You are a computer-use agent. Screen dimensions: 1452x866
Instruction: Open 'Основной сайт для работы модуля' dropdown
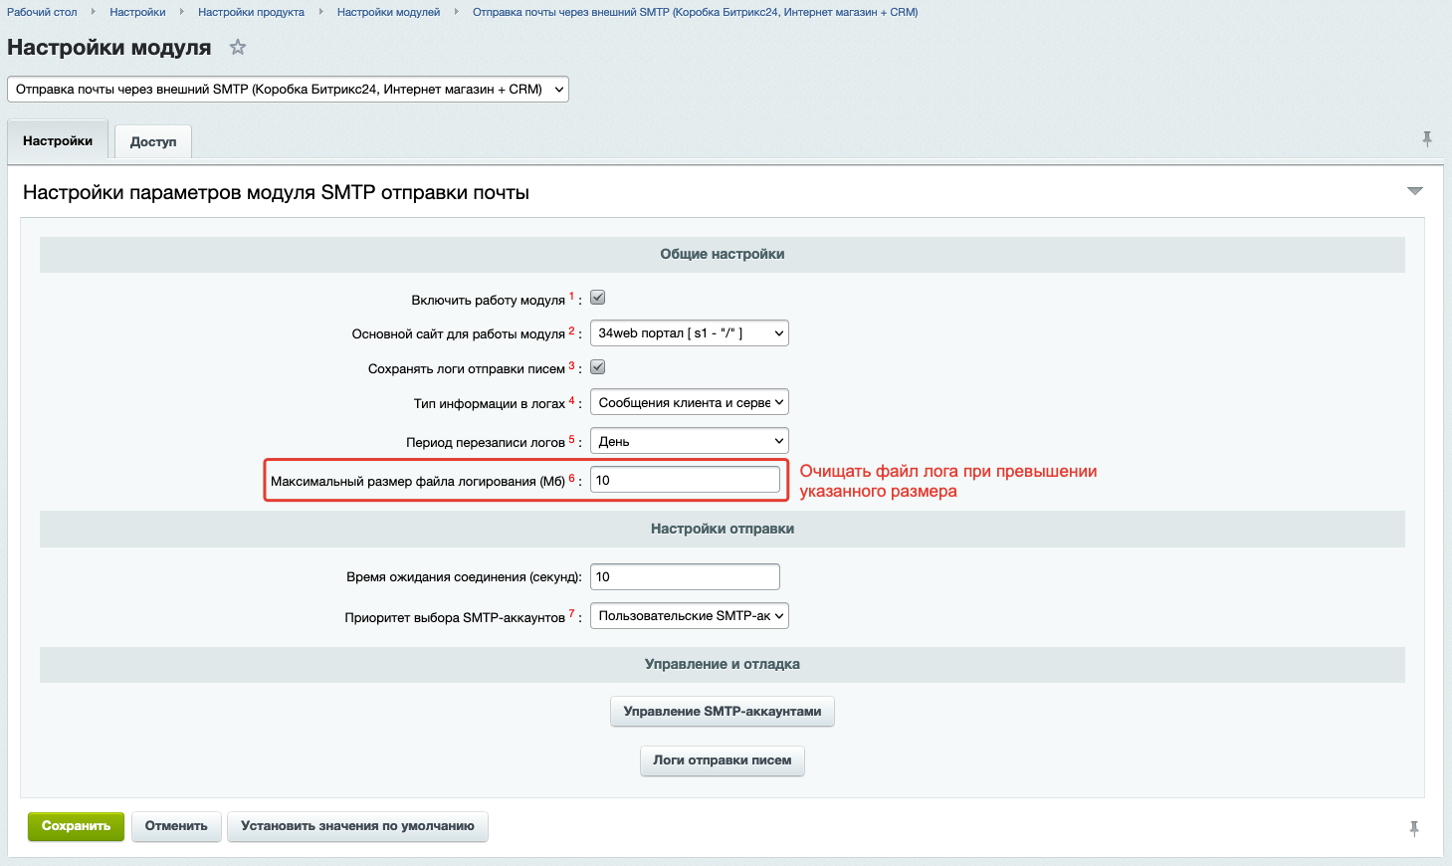(690, 332)
